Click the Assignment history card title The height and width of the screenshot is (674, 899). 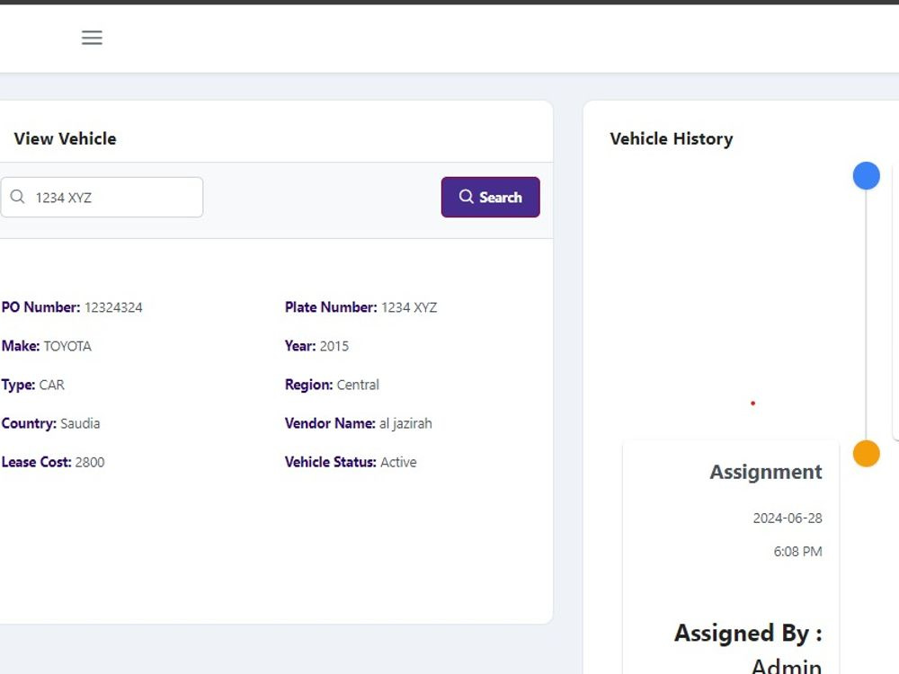tap(765, 472)
